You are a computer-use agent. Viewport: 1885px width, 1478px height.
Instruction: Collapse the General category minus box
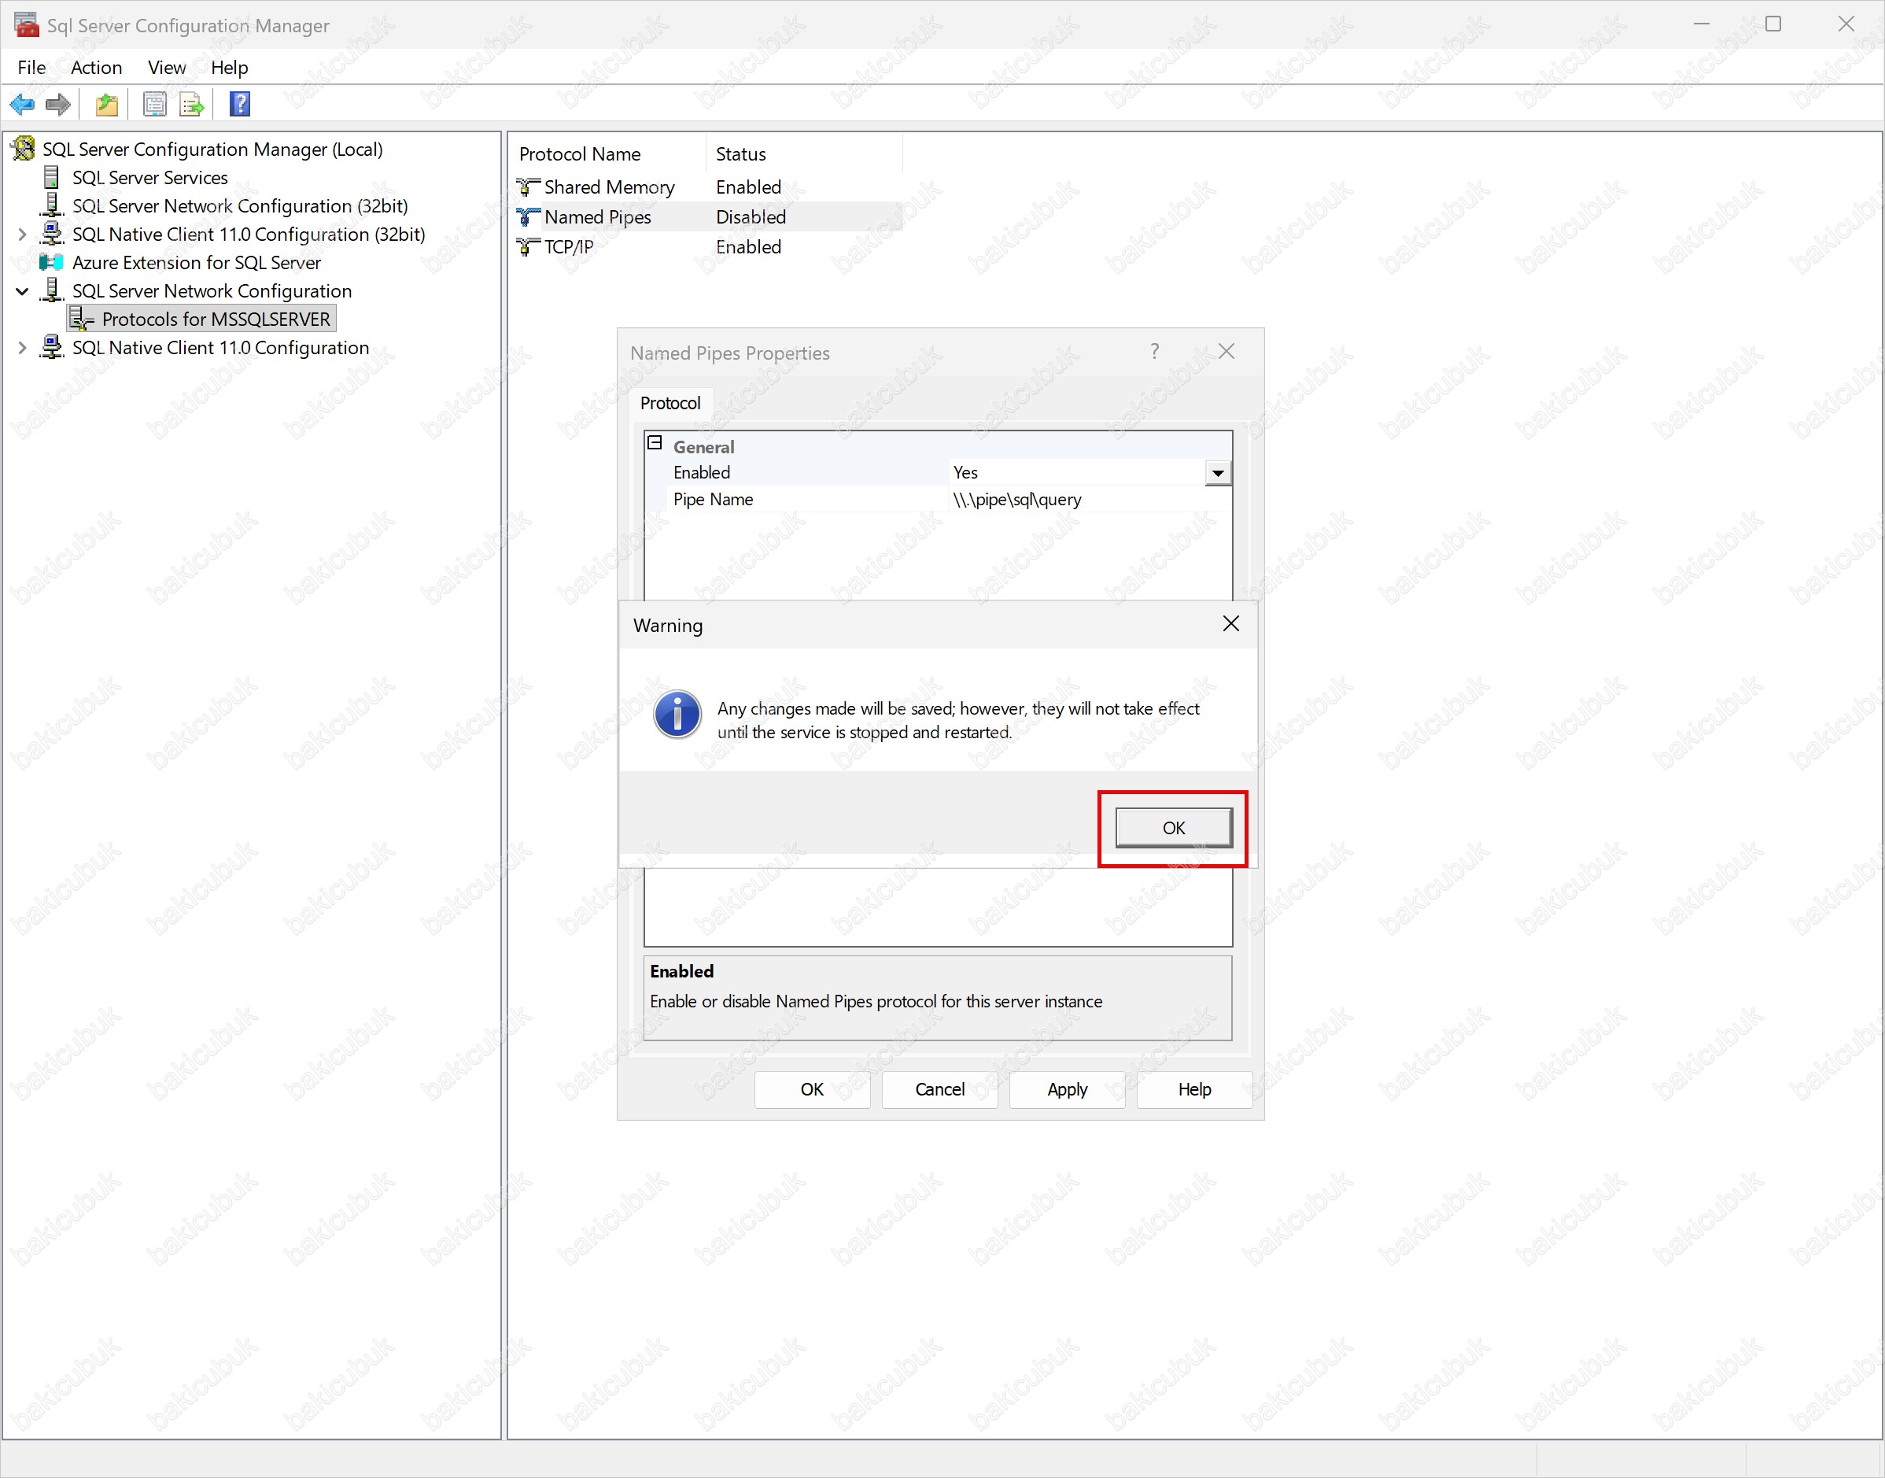(x=655, y=443)
